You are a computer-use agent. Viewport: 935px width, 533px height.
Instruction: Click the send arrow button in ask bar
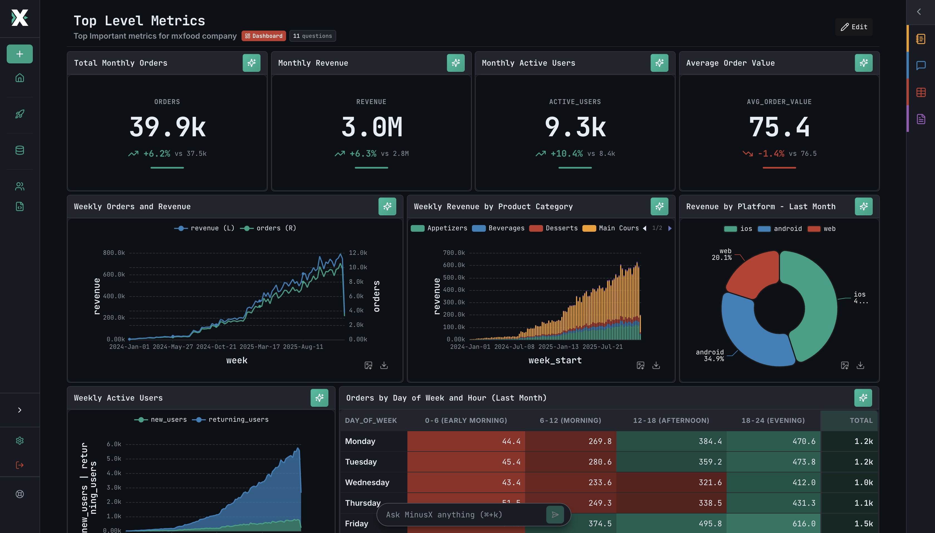555,515
